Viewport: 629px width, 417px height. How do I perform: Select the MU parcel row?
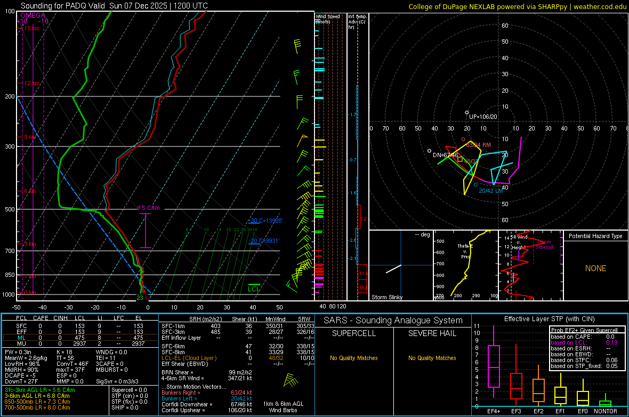coord(80,344)
